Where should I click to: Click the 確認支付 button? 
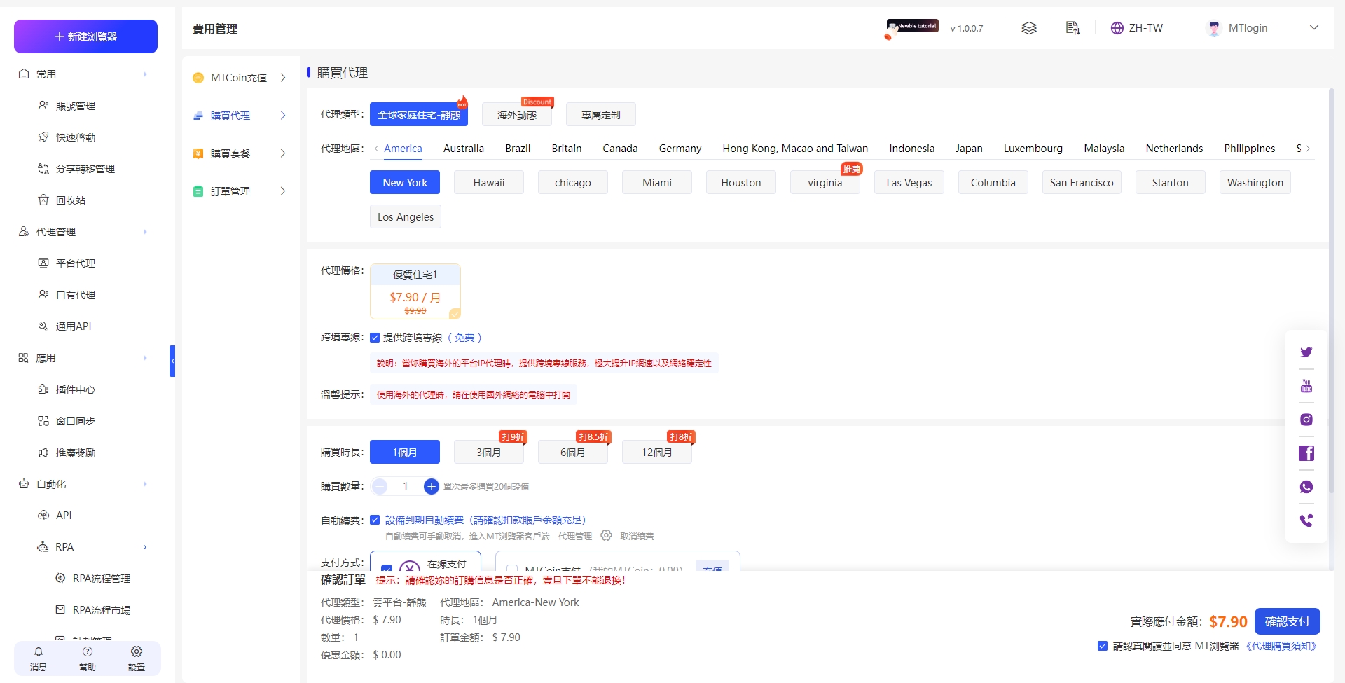pyautogui.click(x=1287, y=621)
